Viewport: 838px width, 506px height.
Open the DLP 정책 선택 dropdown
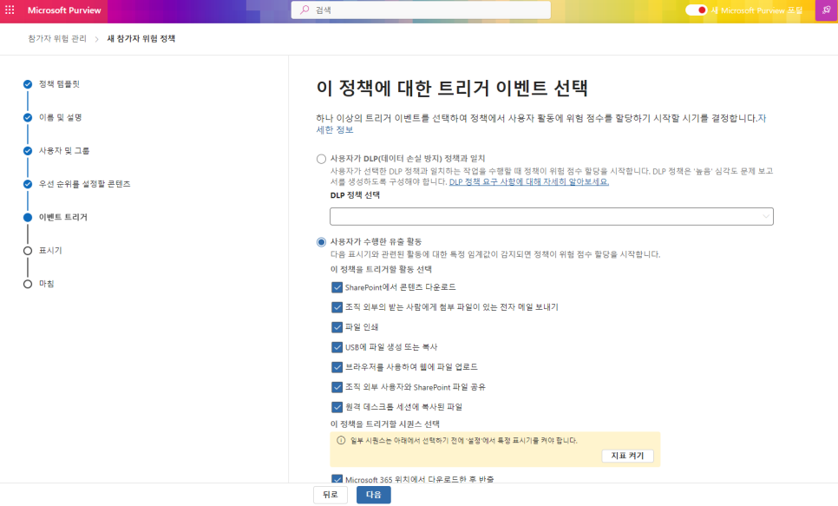(552, 217)
